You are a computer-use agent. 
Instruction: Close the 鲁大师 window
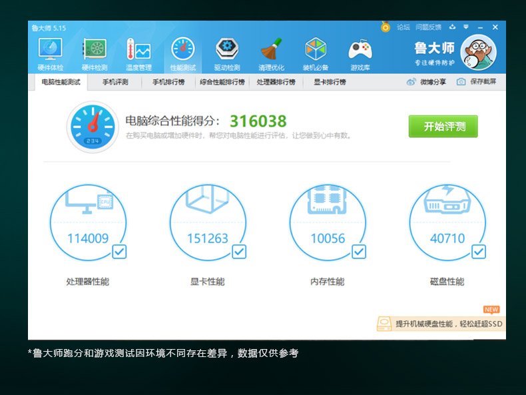click(x=495, y=27)
